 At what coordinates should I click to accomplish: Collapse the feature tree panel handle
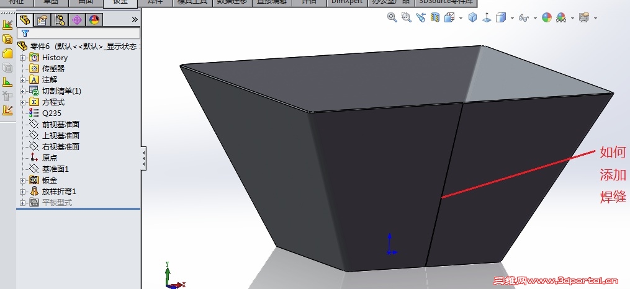(143, 158)
